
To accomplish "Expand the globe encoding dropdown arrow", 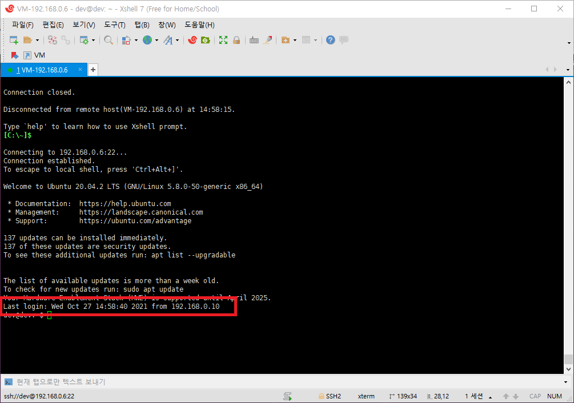I will click(x=156, y=40).
